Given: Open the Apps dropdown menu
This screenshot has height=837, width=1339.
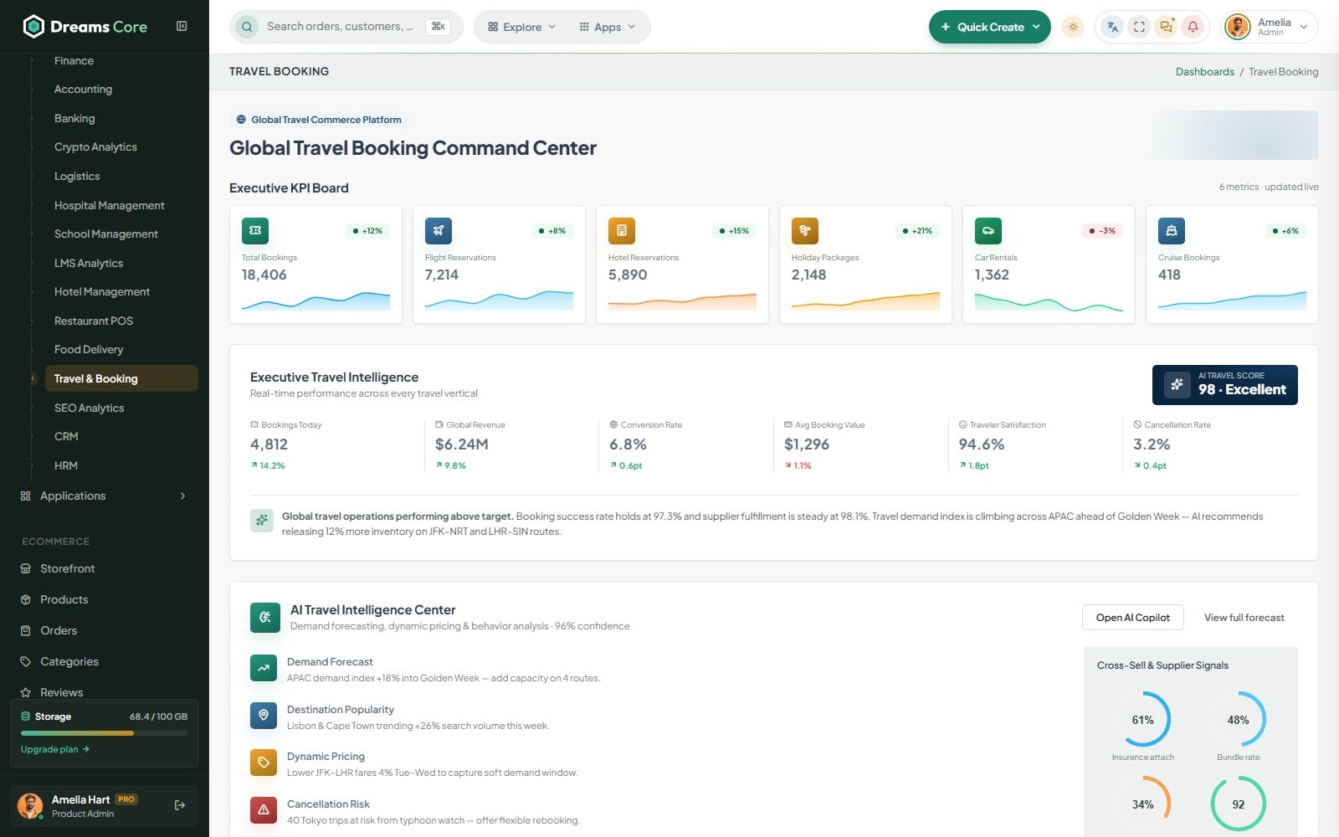Looking at the screenshot, I should tap(607, 27).
